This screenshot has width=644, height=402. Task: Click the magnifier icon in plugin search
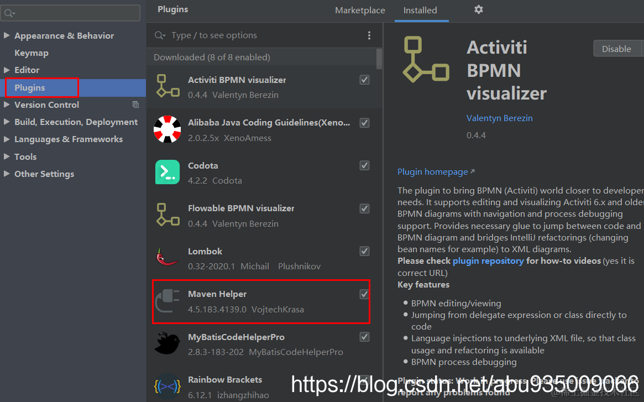[x=160, y=35]
